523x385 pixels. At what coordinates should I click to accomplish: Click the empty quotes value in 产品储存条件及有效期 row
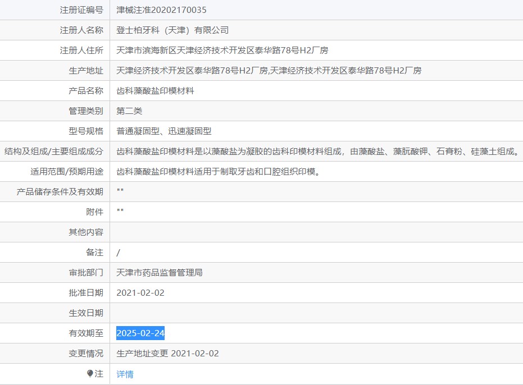coord(120,190)
